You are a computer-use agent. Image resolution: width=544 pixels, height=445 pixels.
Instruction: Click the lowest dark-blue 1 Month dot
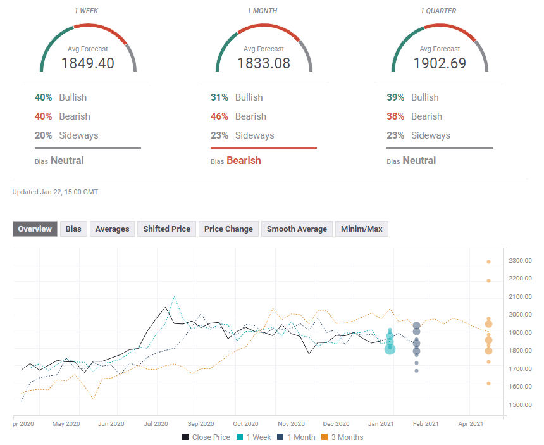click(416, 370)
